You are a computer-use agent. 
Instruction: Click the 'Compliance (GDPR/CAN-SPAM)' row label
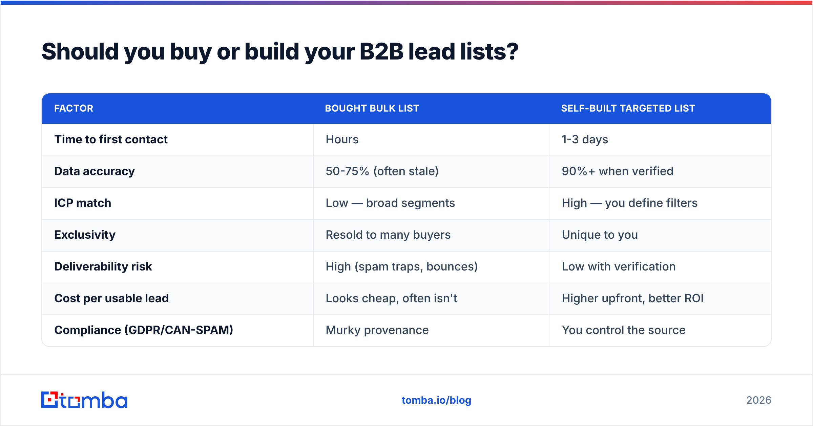[x=144, y=330]
